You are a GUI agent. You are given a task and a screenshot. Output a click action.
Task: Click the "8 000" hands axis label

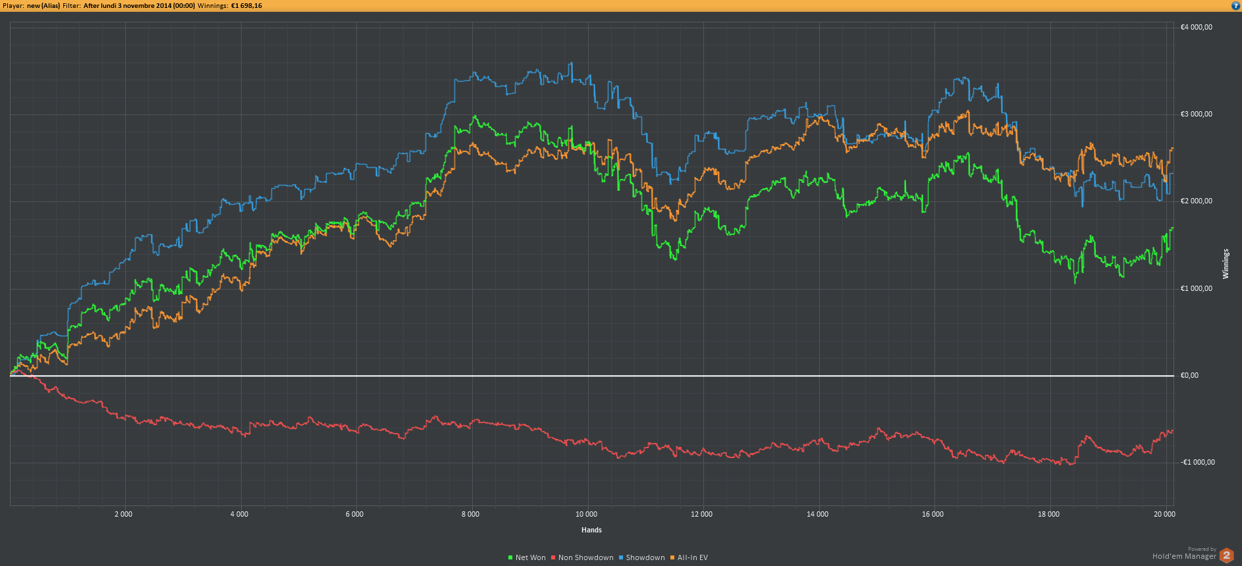pos(470,515)
